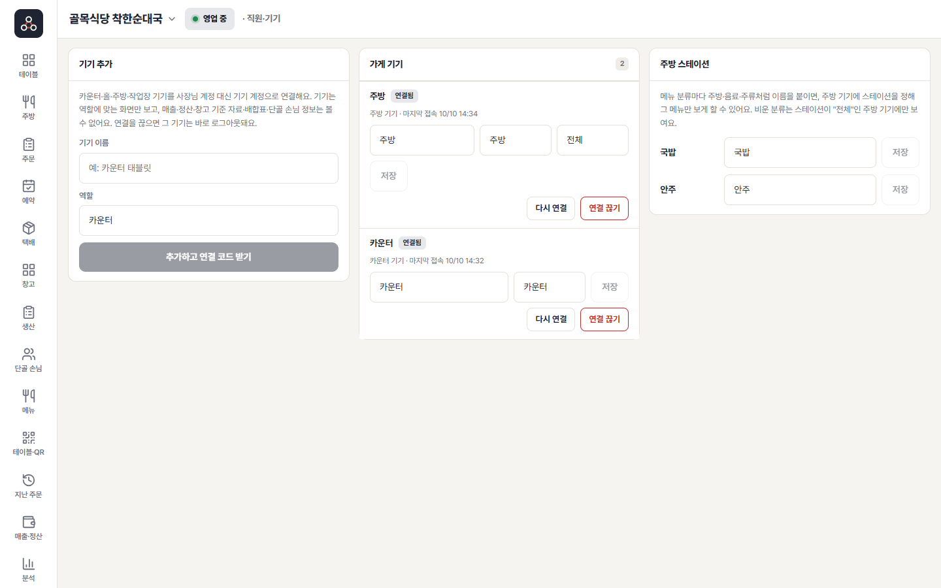Click 저장 beside 카운터 device role

(x=610, y=287)
